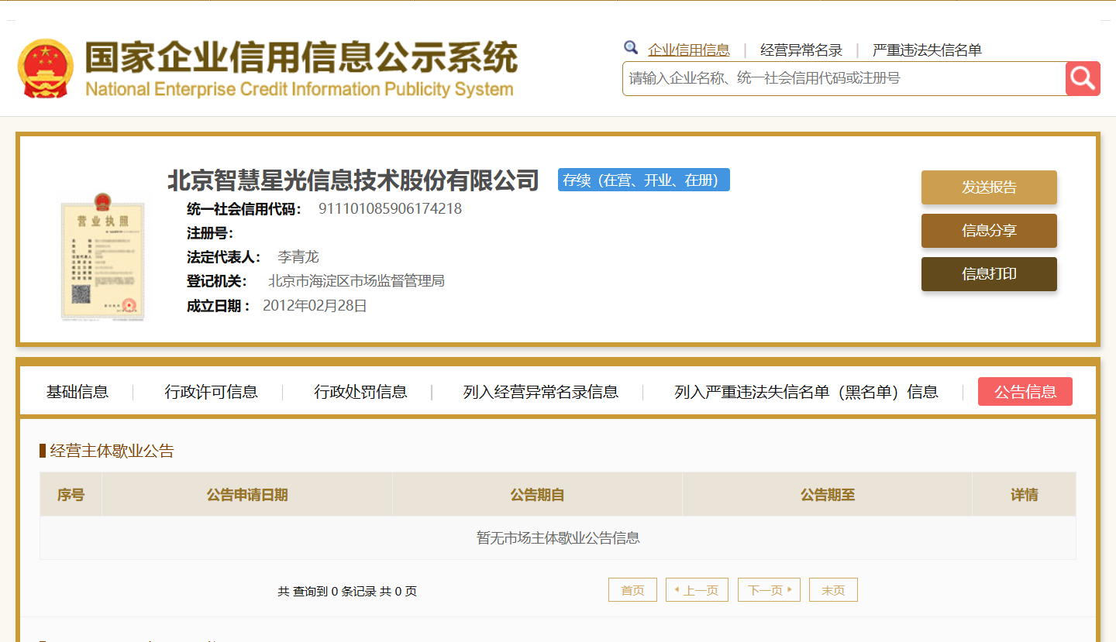Open the 列入严重违法失信名单（黑名单）信息 tab
The height and width of the screenshot is (642, 1116).
[806, 392]
